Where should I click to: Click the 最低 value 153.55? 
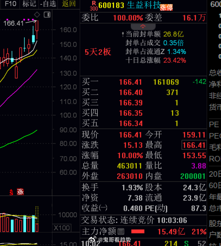point(194,155)
